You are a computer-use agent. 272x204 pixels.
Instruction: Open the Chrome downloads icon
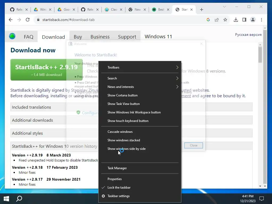pos(236,20)
